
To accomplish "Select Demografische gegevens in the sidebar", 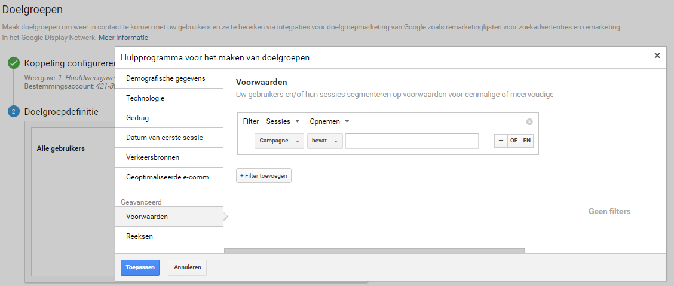I will (169, 78).
